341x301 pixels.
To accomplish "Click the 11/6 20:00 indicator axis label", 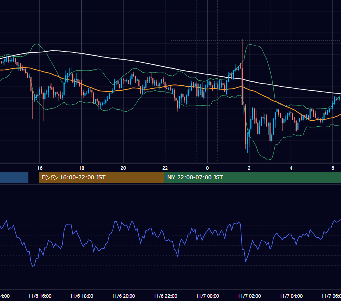I will pos(123,296).
